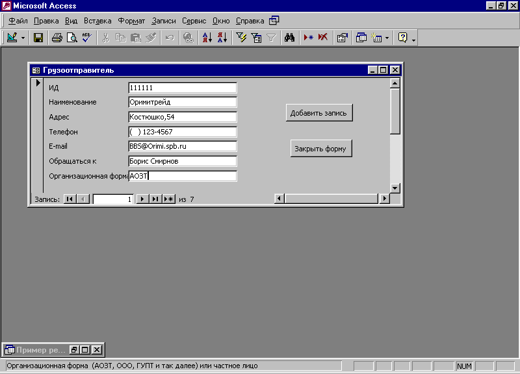This screenshot has width=520, height=374.
Task: Click the Insert Hyperlink globe icon
Action: coord(188,38)
